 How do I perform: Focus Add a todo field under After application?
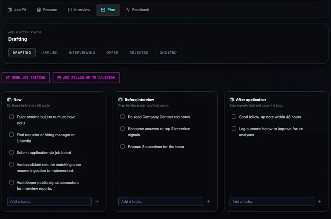(x=272, y=202)
